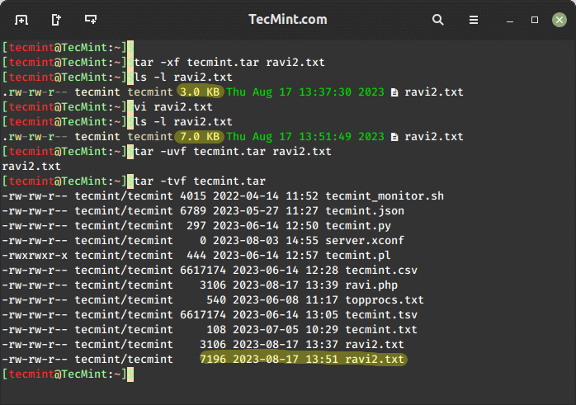This screenshot has height=405, width=576.
Task: Open the terminal search tool
Action: [x=437, y=19]
